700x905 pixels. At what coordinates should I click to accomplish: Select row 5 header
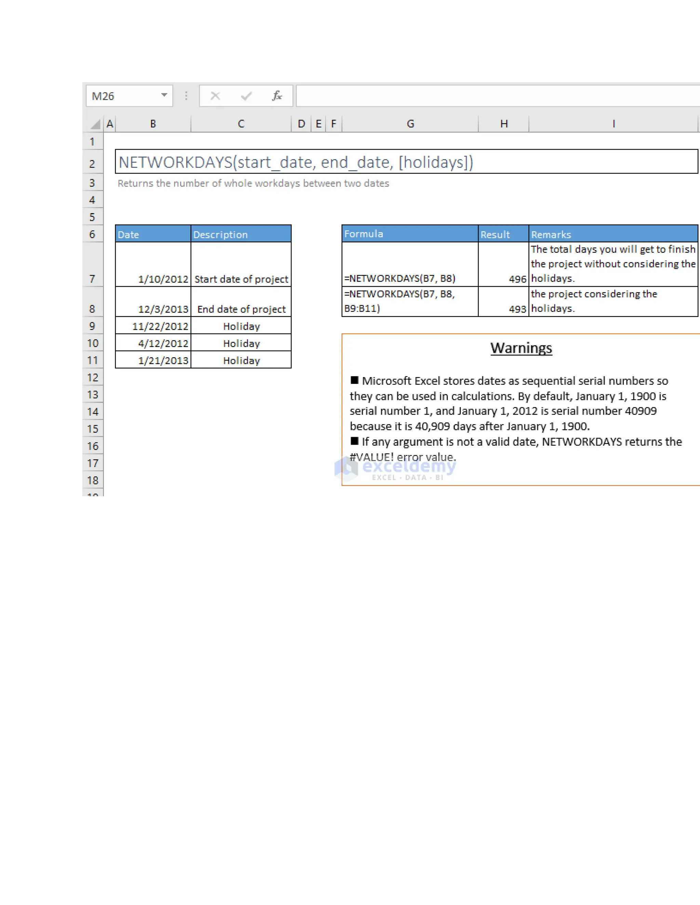(93, 217)
